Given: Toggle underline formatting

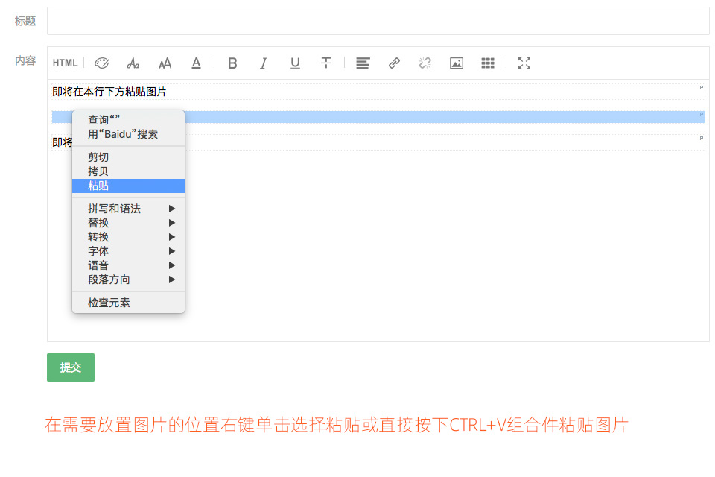Looking at the screenshot, I should pos(295,63).
